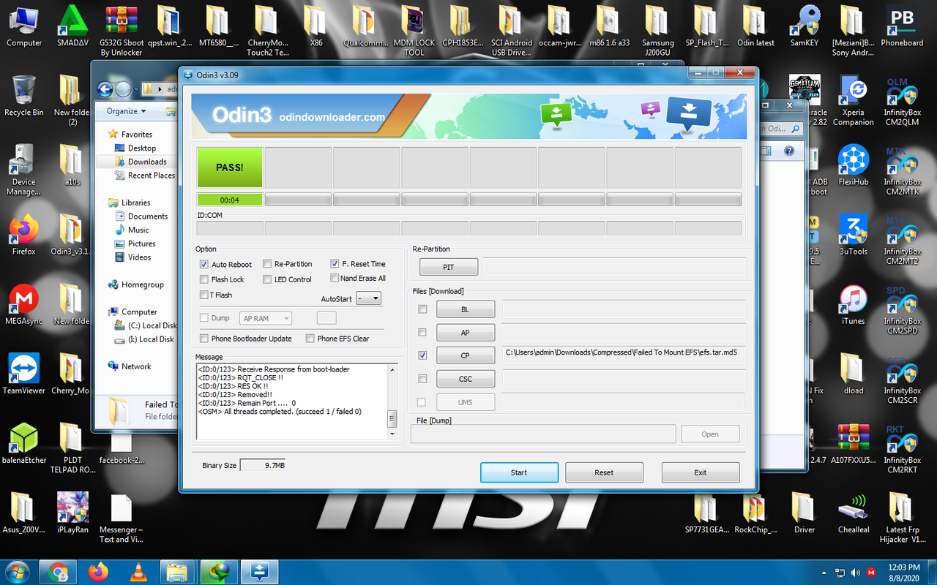Tick the Nand Erase All checkbox

[x=335, y=278]
